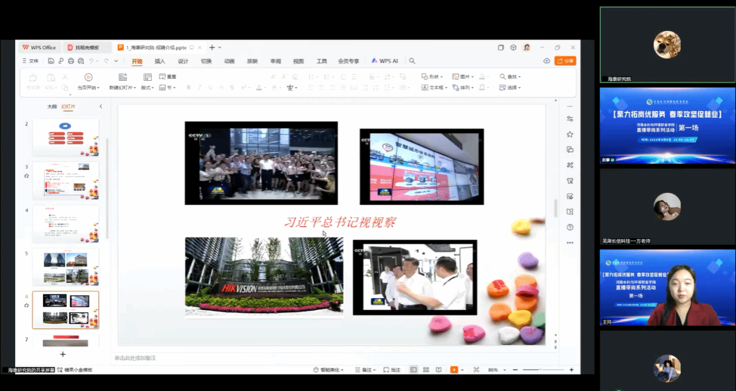736x391 pixels.
Task: Add a new document tab with plus
Action: 212,47
